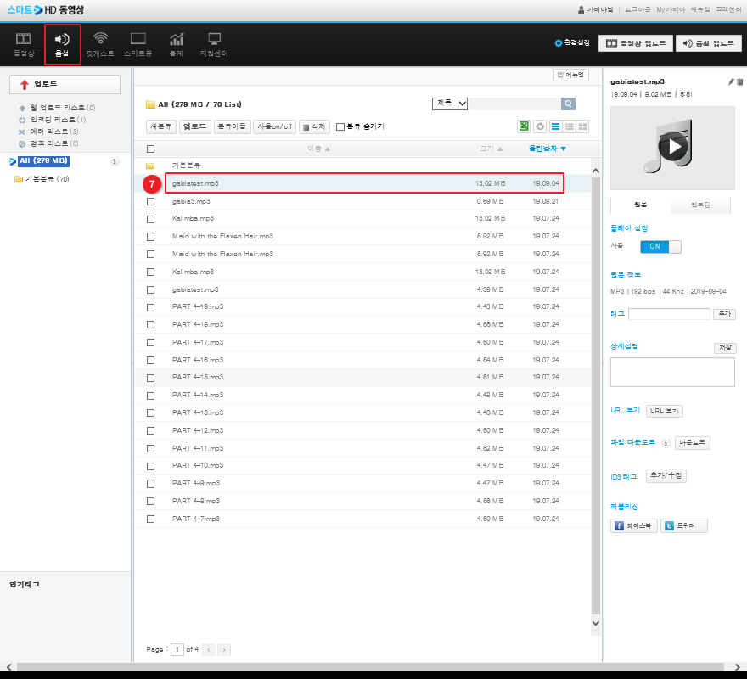Switch to the 인코딩 tab

click(x=699, y=205)
